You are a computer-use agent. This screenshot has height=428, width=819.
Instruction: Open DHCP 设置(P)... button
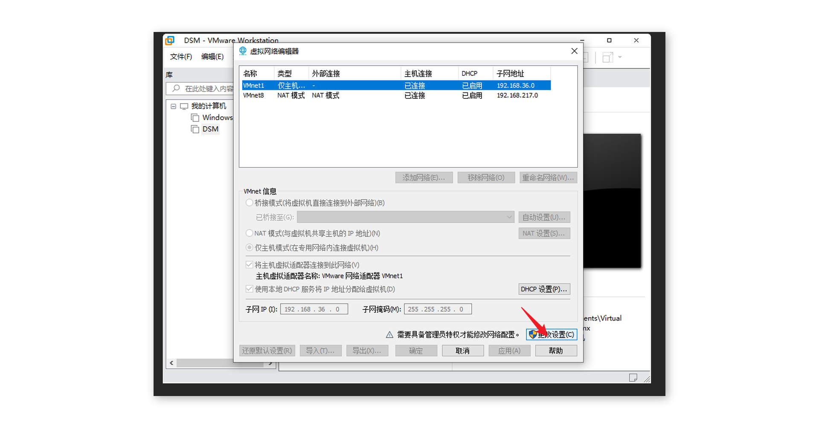coord(544,289)
